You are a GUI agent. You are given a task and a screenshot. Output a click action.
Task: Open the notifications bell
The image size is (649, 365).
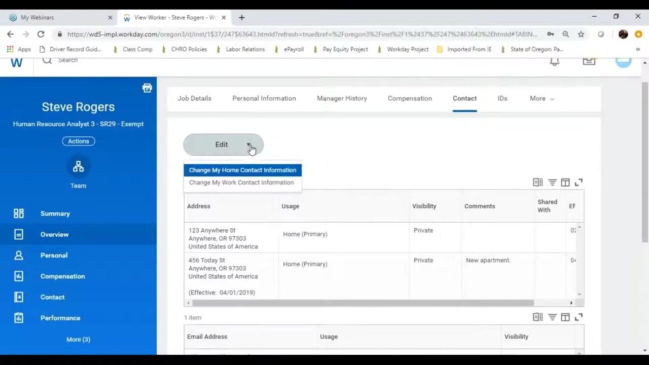[555, 61]
